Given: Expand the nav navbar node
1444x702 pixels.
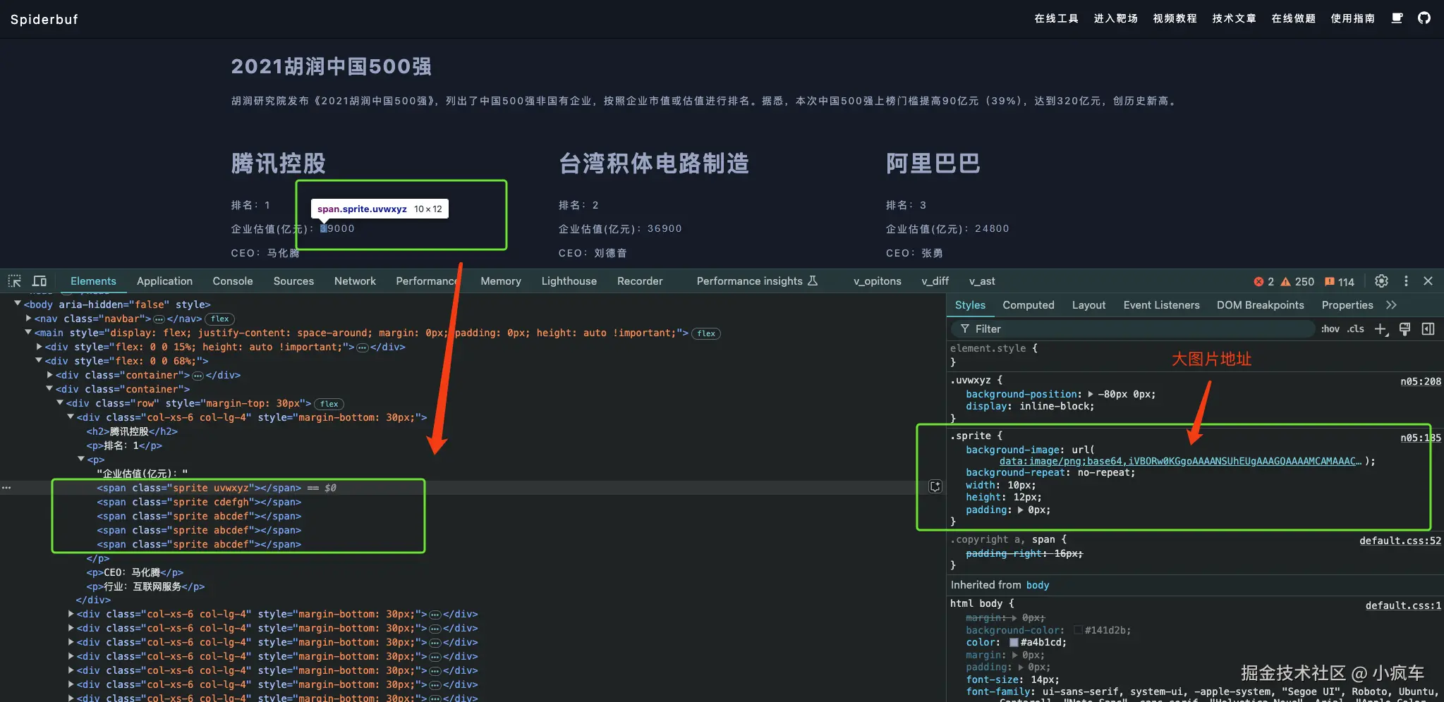Looking at the screenshot, I should pos(28,319).
